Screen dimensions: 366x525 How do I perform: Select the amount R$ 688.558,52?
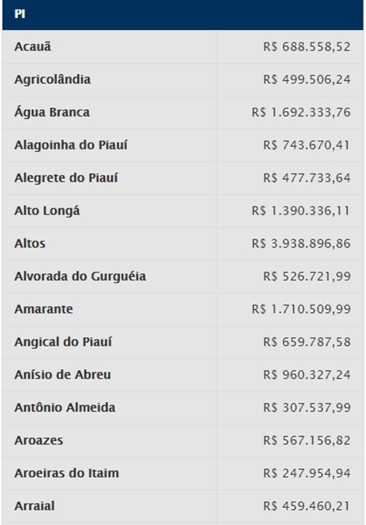click(307, 46)
